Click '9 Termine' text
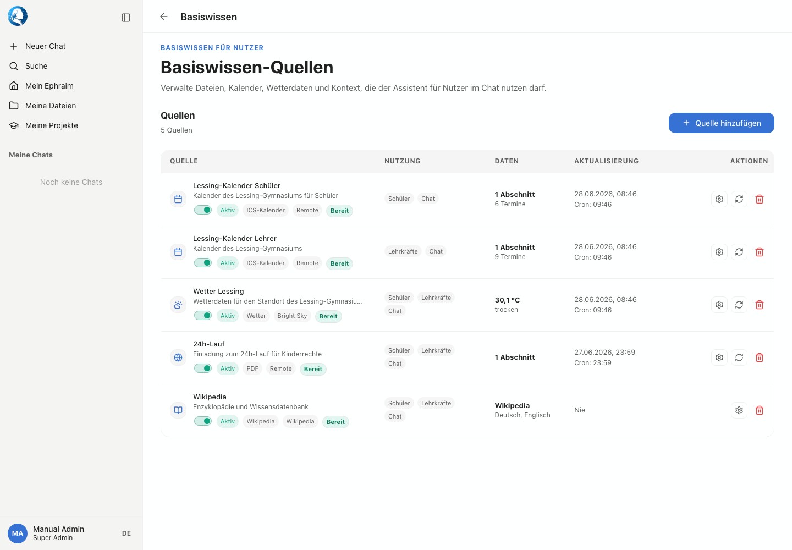Image resolution: width=792 pixels, height=550 pixels. coord(510,257)
